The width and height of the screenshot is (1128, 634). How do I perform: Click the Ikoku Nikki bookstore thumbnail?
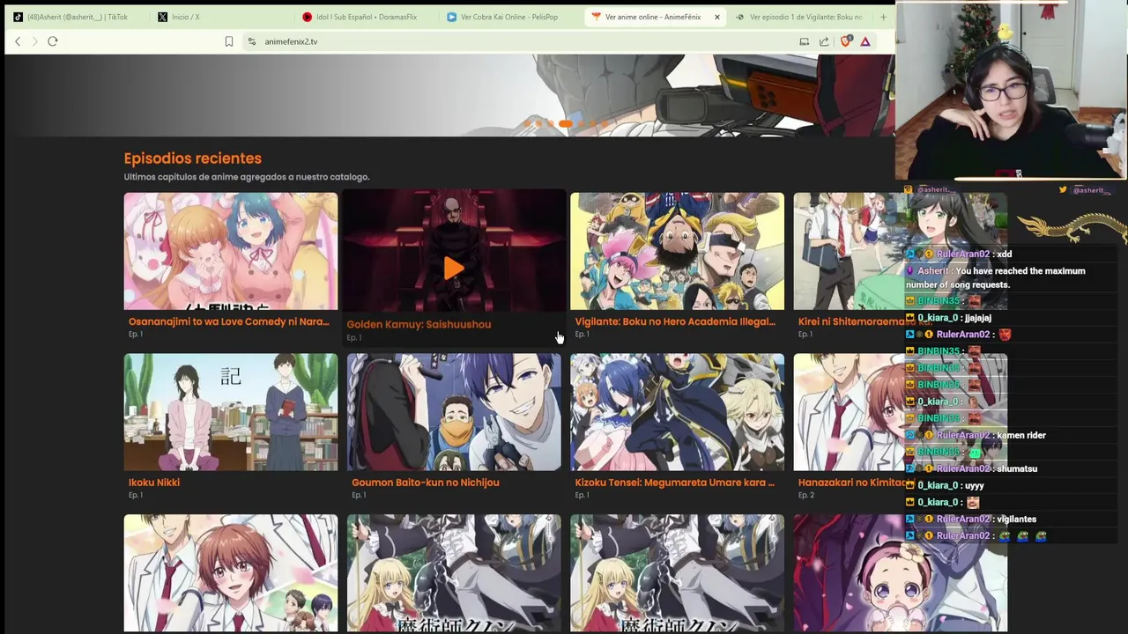[x=231, y=412]
